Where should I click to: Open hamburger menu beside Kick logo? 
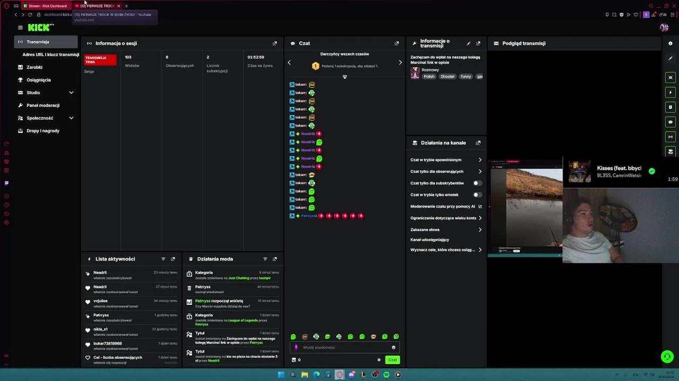point(20,28)
